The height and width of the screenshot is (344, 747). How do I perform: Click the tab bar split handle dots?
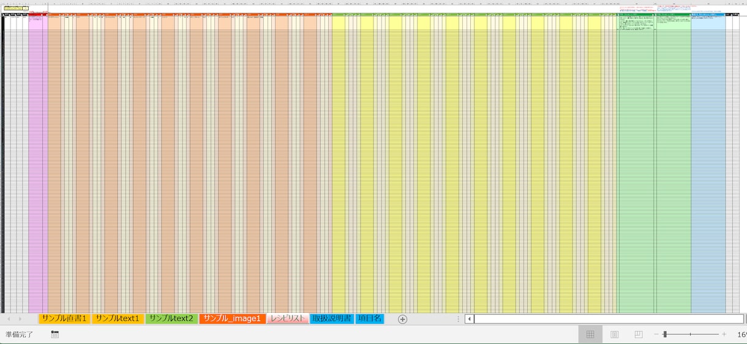tap(458, 319)
